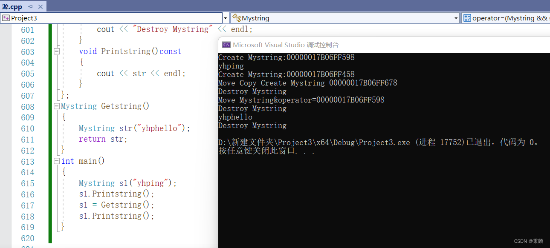Screen dimensions: 550x248
Task: Click line number 617
Action: pyautogui.click(x=27, y=205)
